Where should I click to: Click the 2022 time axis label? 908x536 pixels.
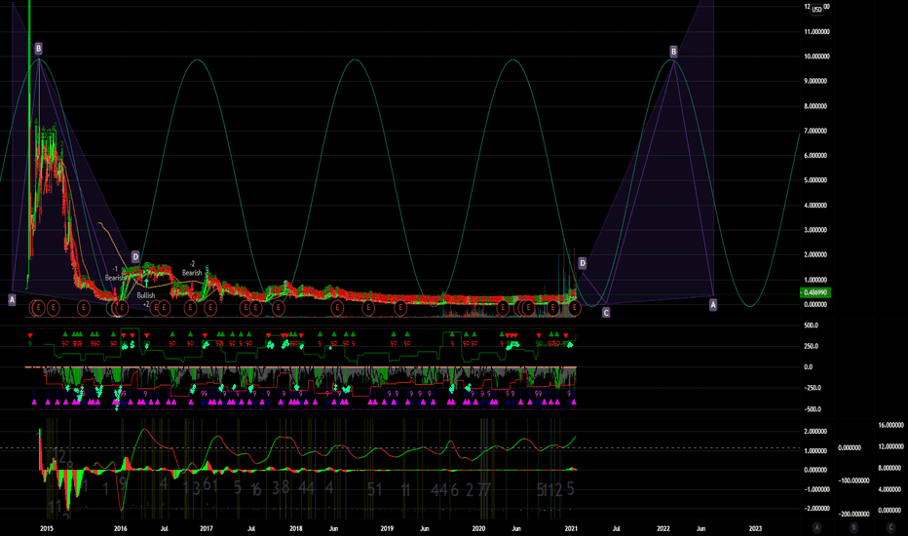(x=663, y=528)
